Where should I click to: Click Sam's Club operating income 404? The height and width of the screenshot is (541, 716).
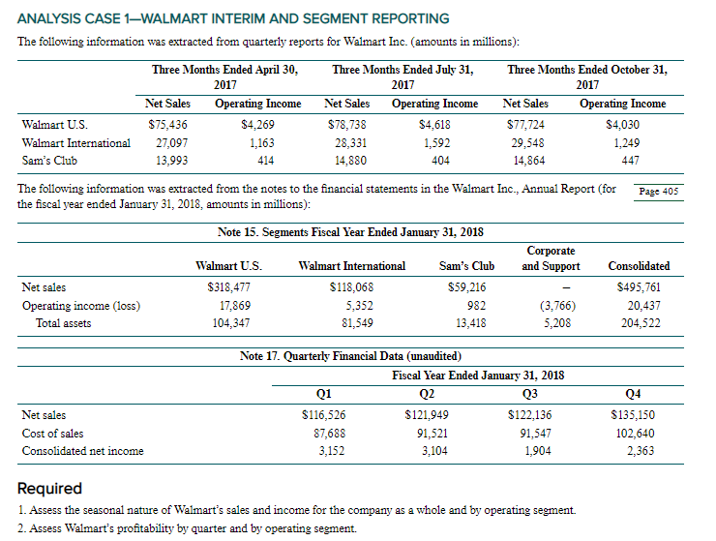[440, 161]
